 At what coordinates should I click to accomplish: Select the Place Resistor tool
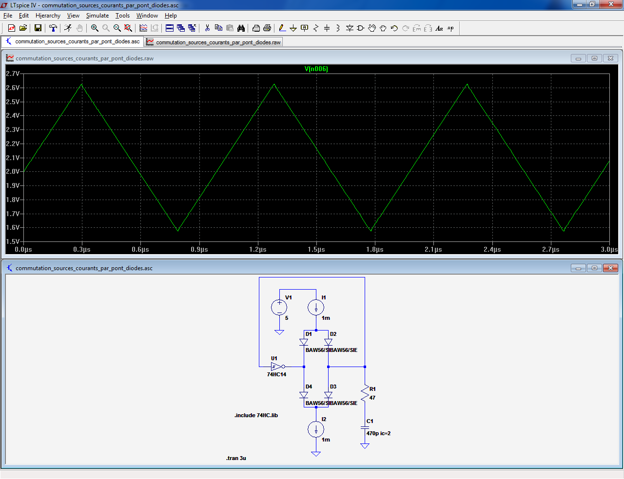point(315,28)
